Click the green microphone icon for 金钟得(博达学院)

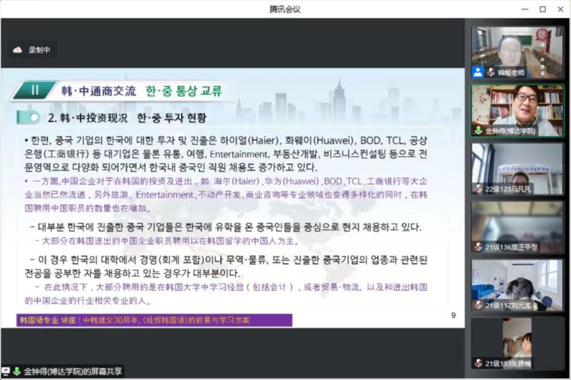coord(478,130)
